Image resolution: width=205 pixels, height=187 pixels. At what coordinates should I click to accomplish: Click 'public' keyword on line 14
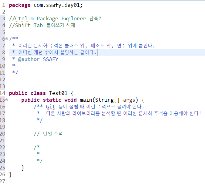(18, 93)
